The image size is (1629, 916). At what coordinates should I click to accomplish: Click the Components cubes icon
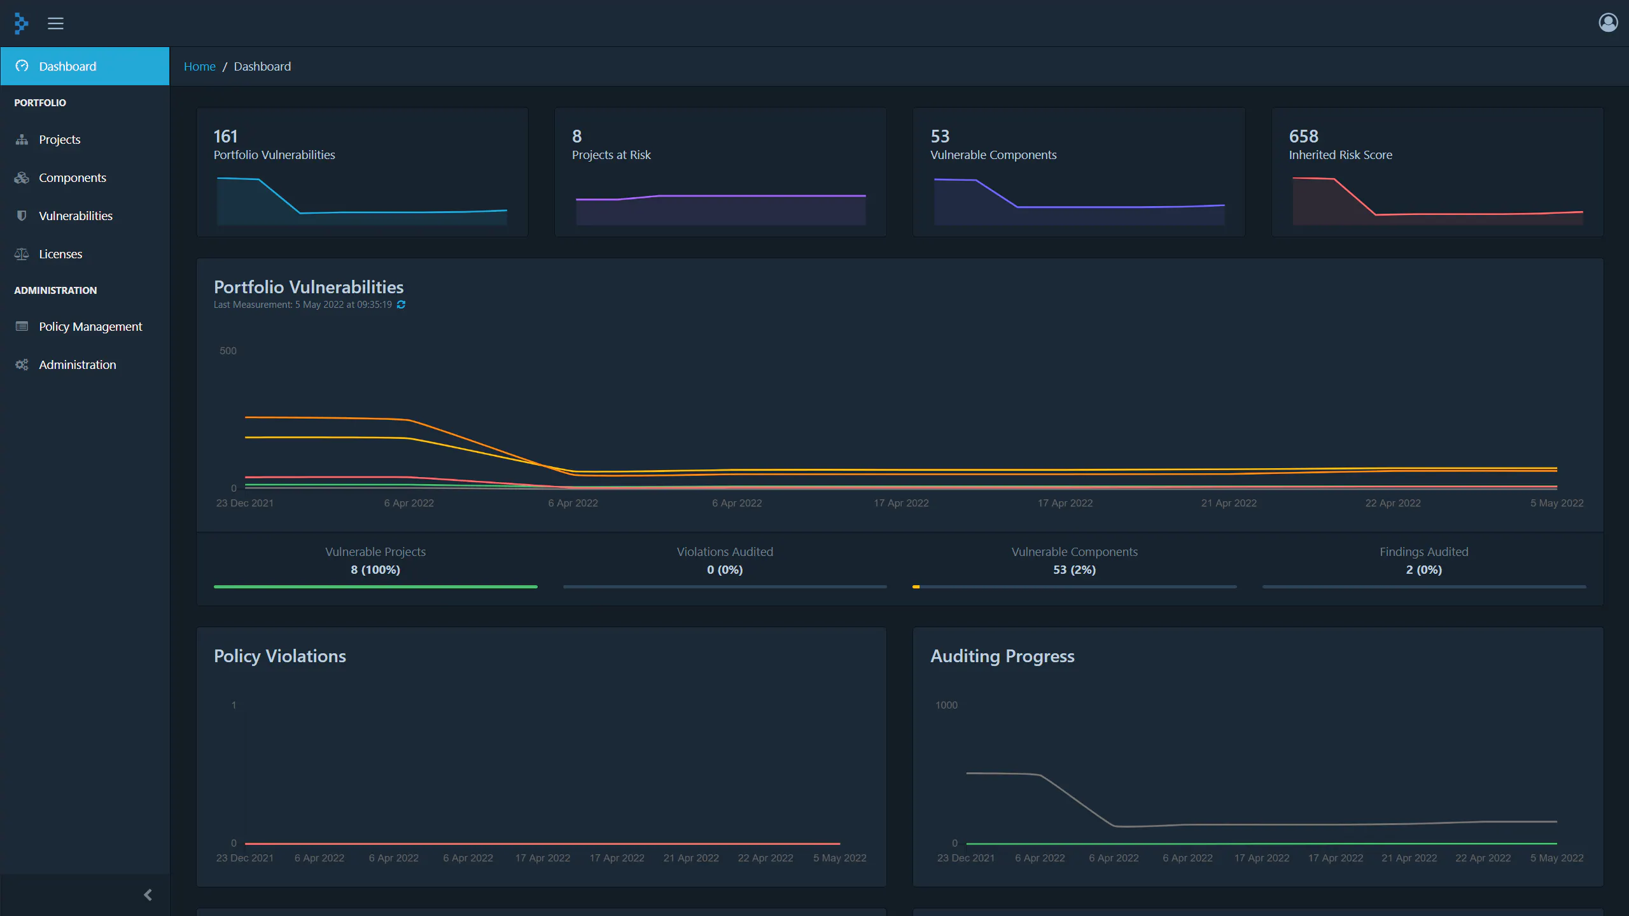(x=22, y=177)
